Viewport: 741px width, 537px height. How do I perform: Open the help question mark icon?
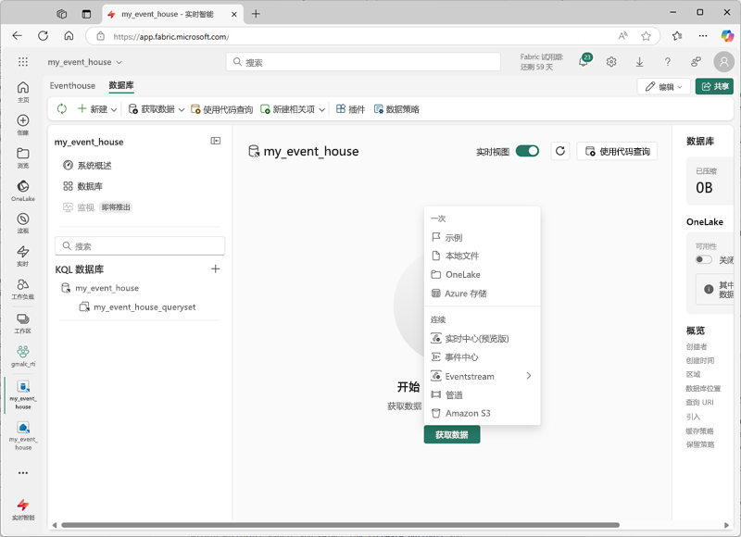click(667, 62)
